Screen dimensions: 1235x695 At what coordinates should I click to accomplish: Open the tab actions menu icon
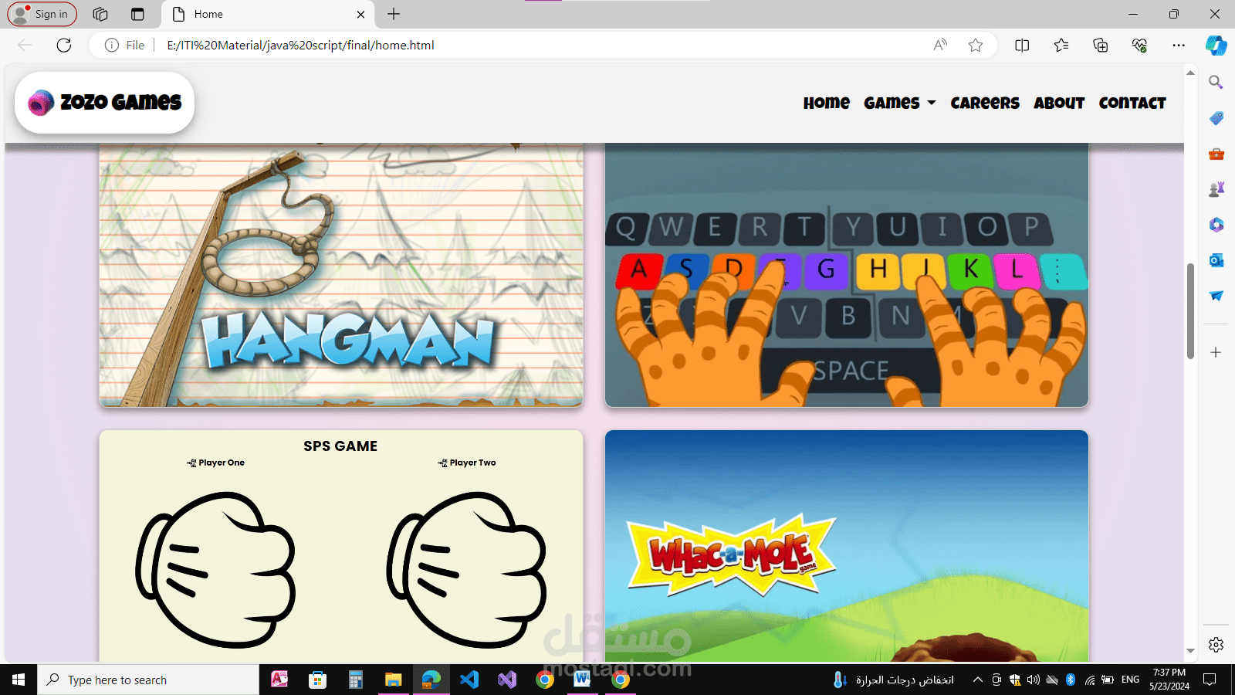coord(137,14)
